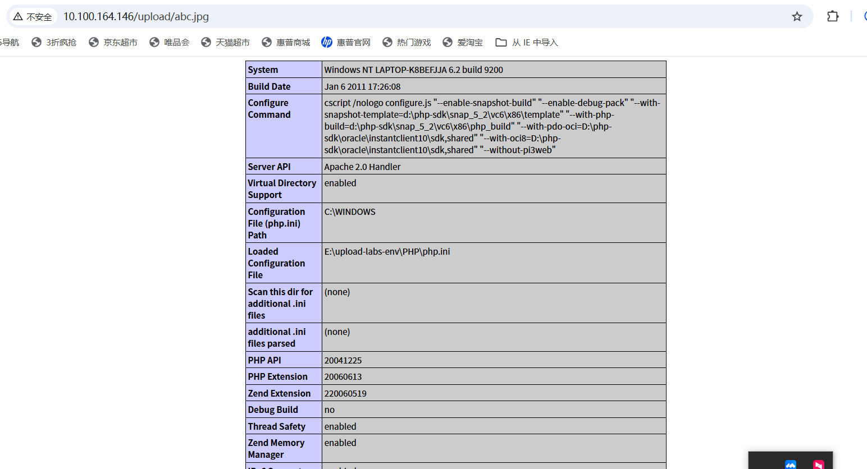Click the PHP Extension label
867x469 pixels.
tap(277, 376)
